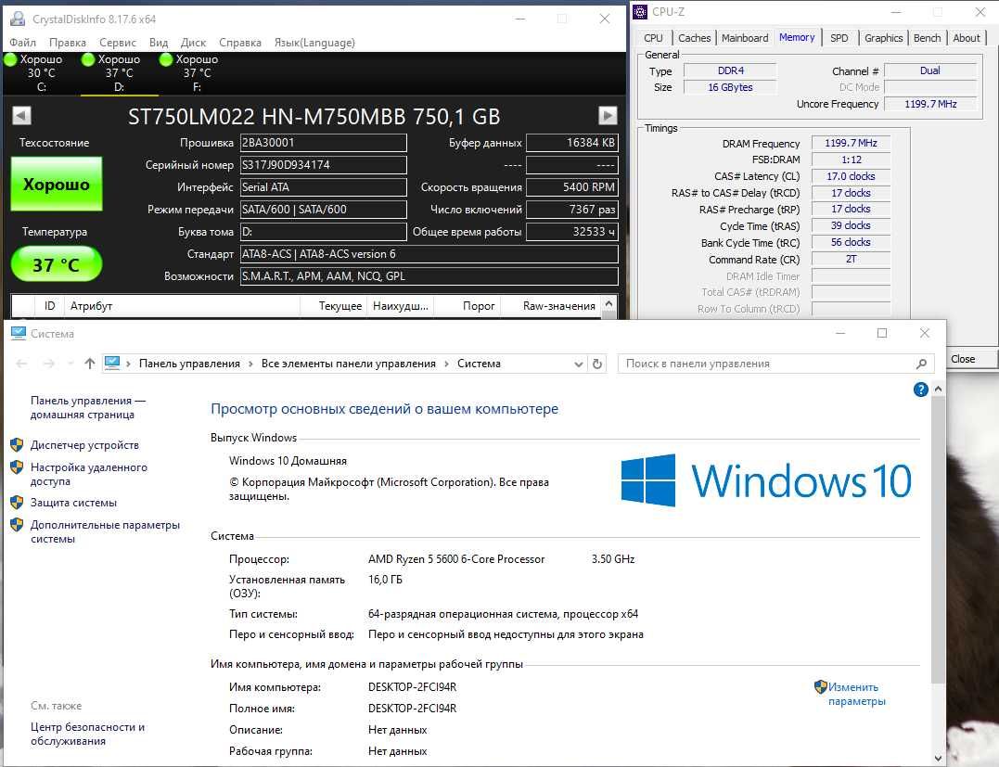
Task: Switch to the Bench tab in CPU-Z
Action: 927,38
